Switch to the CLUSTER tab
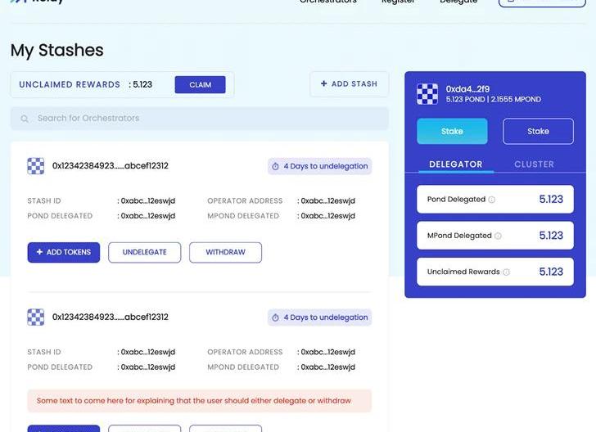This screenshot has width=596, height=432. click(534, 164)
